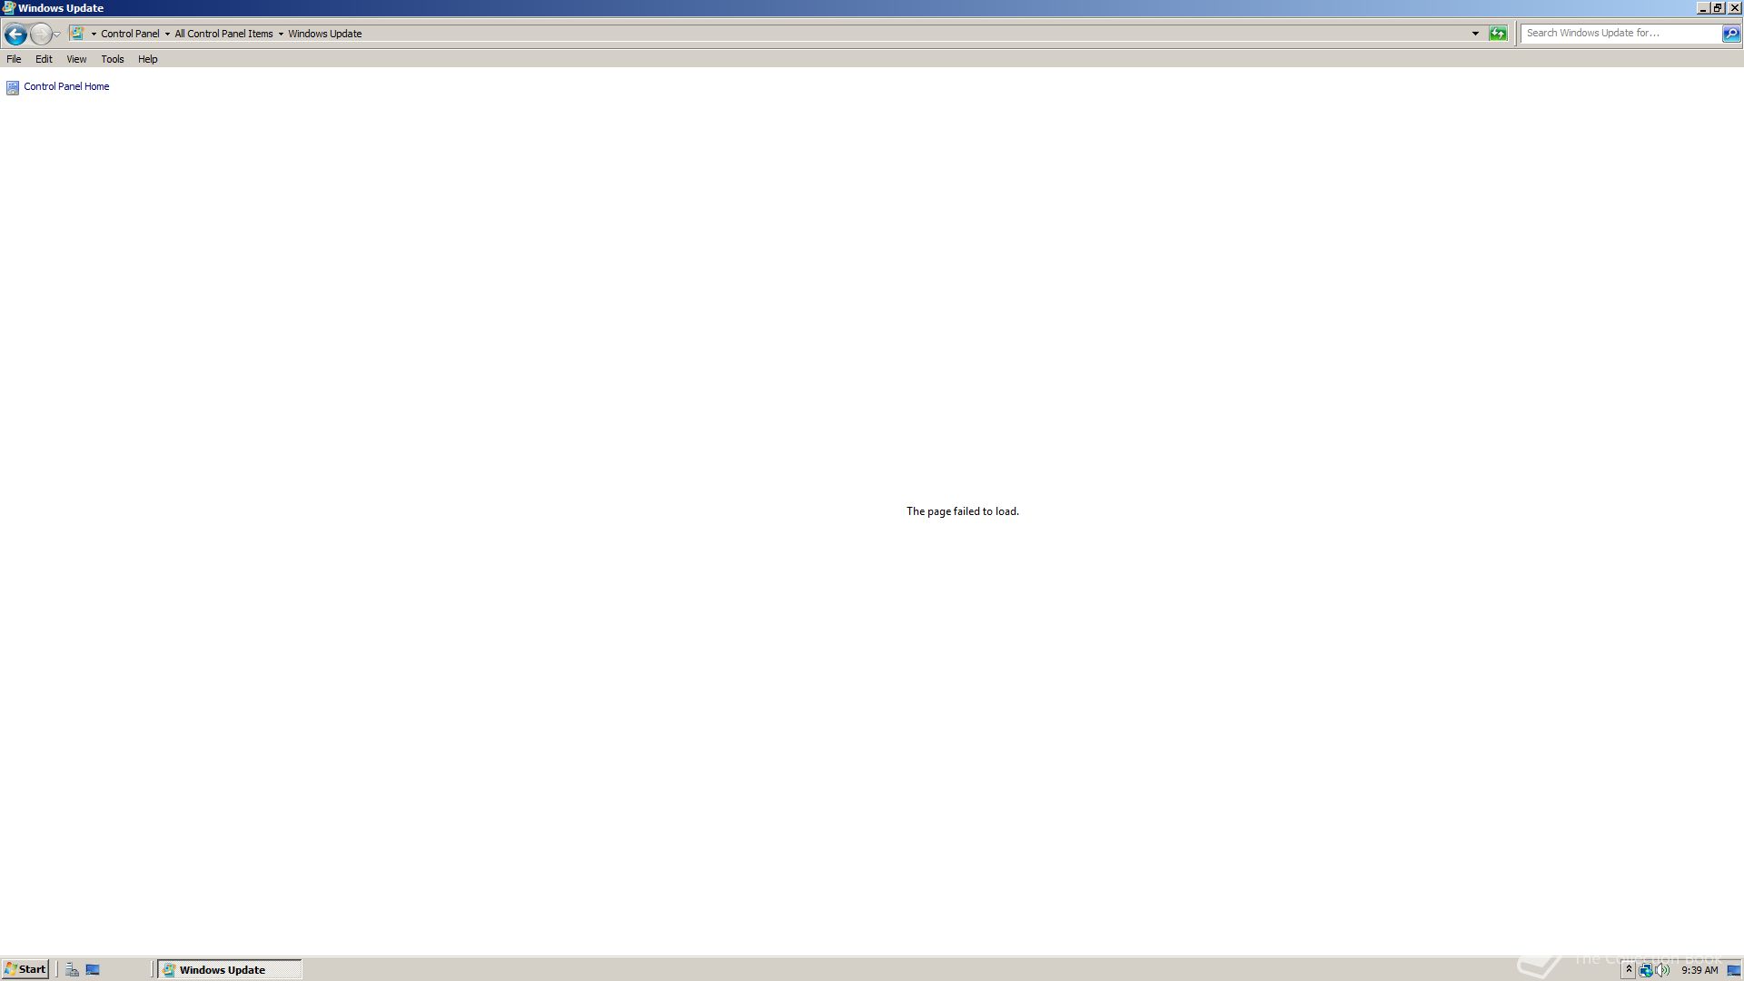Click the Control Panel address bar icon

tap(77, 34)
